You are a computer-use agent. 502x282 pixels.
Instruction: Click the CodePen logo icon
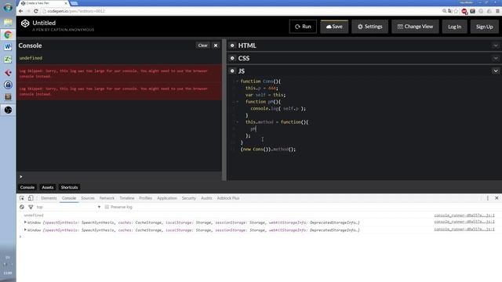(25, 23)
